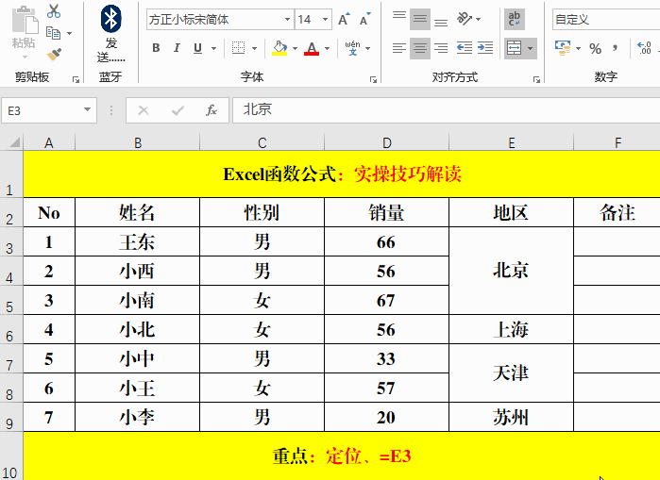Image resolution: width=660 pixels, height=480 pixels.
Task: Apply red Font Color
Action: point(312,48)
